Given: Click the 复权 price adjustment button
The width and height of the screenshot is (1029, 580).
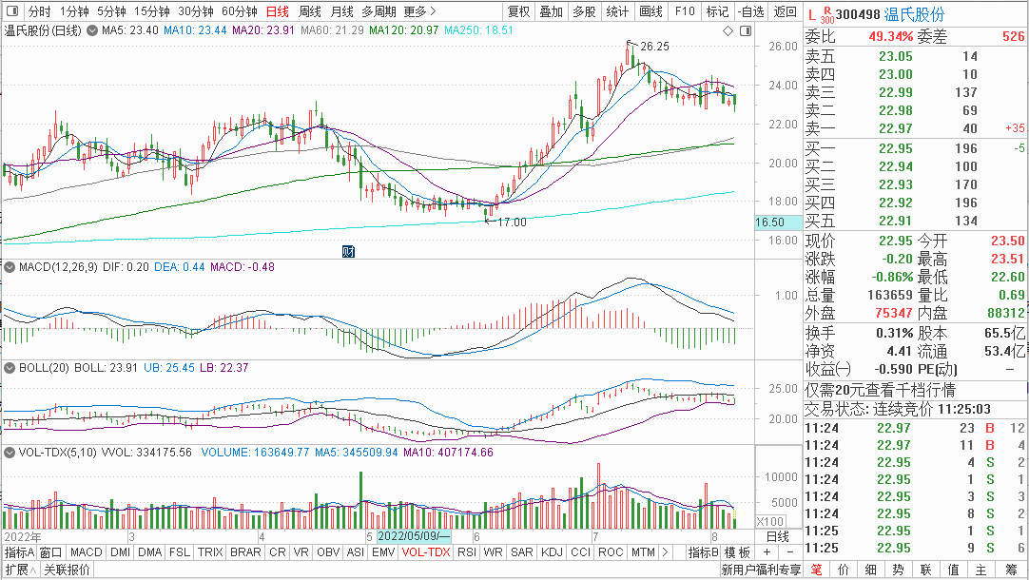Looking at the screenshot, I should [519, 11].
